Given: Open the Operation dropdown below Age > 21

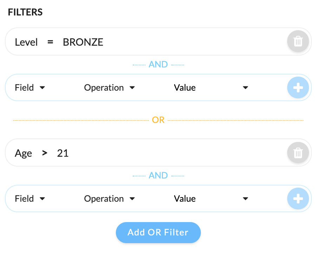Looking at the screenshot, I should click(110, 199).
